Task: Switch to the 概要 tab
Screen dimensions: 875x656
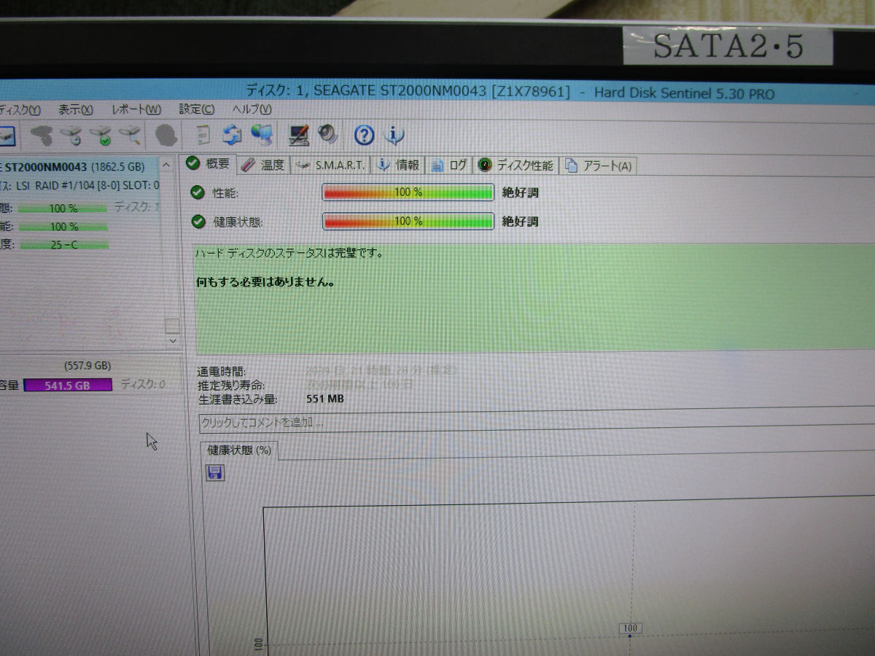Action: (208, 163)
